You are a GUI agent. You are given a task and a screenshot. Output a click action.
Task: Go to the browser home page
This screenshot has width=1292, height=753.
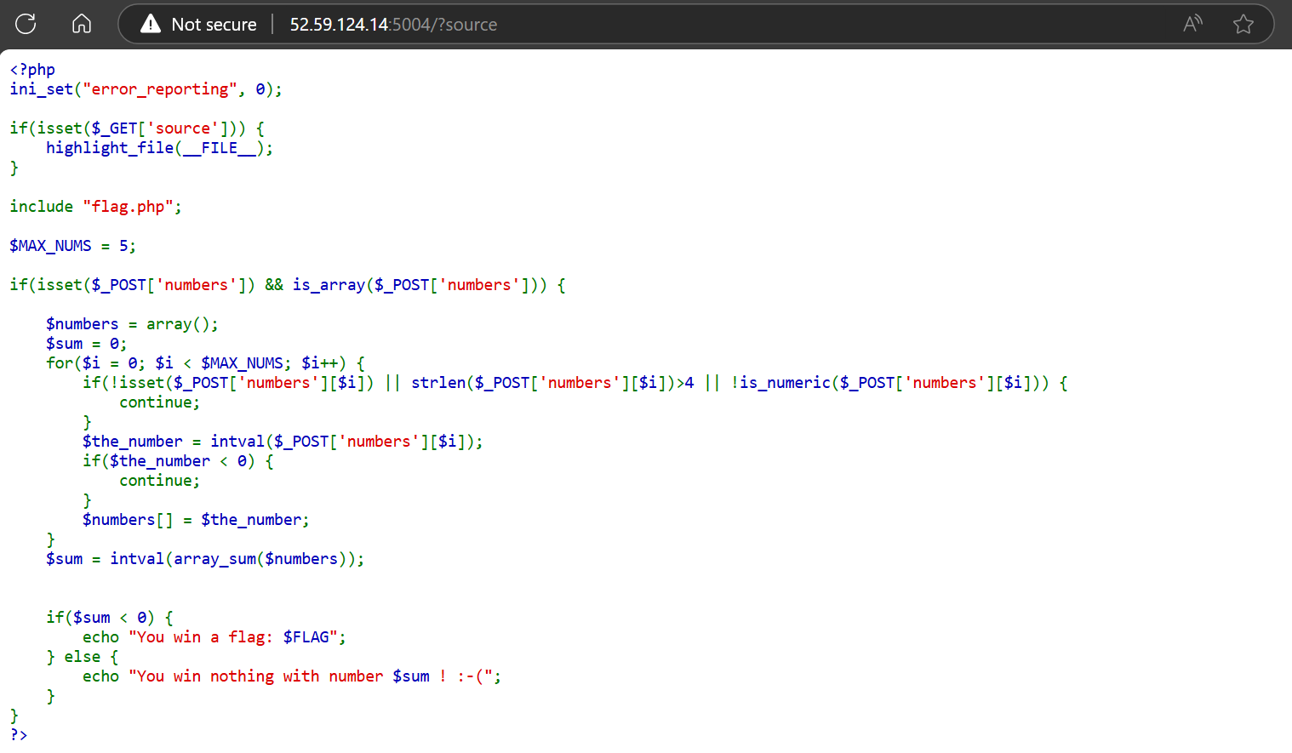(x=82, y=24)
